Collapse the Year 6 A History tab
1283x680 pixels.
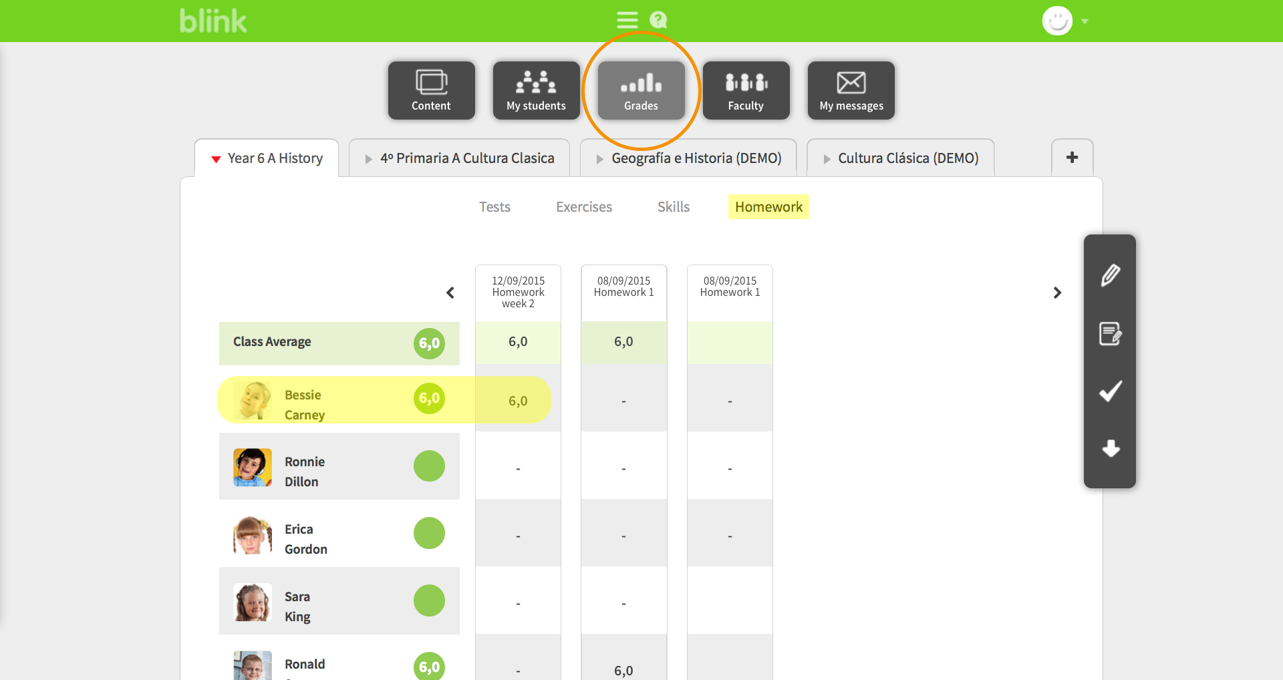267,158
